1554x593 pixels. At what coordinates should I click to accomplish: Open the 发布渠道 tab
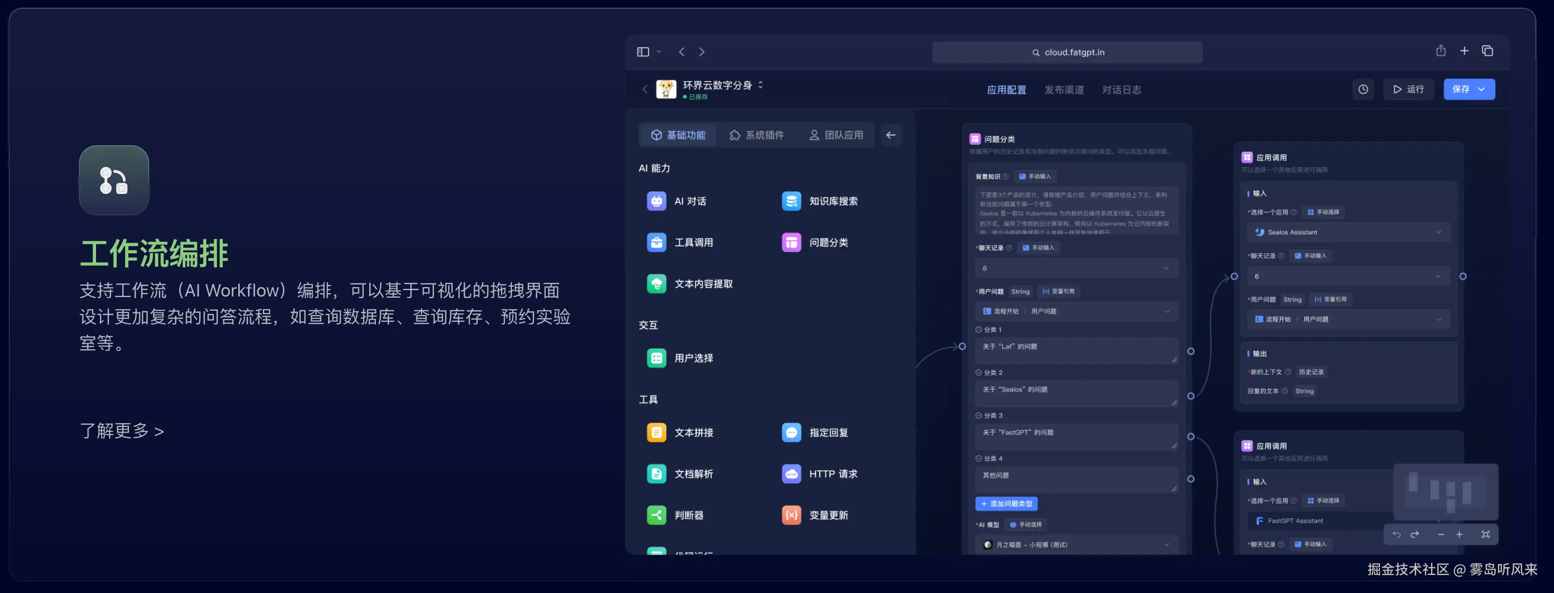[x=1063, y=90]
